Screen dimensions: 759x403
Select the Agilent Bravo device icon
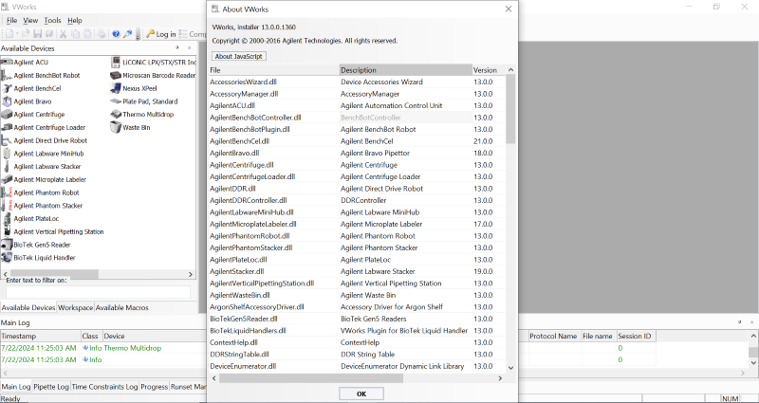(7, 101)
